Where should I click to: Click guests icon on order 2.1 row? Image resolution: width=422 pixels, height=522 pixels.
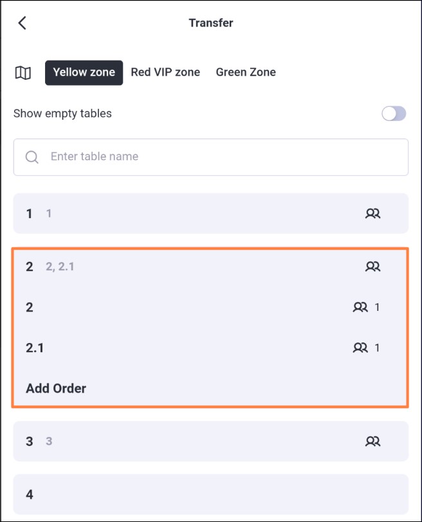click(360, 348)
